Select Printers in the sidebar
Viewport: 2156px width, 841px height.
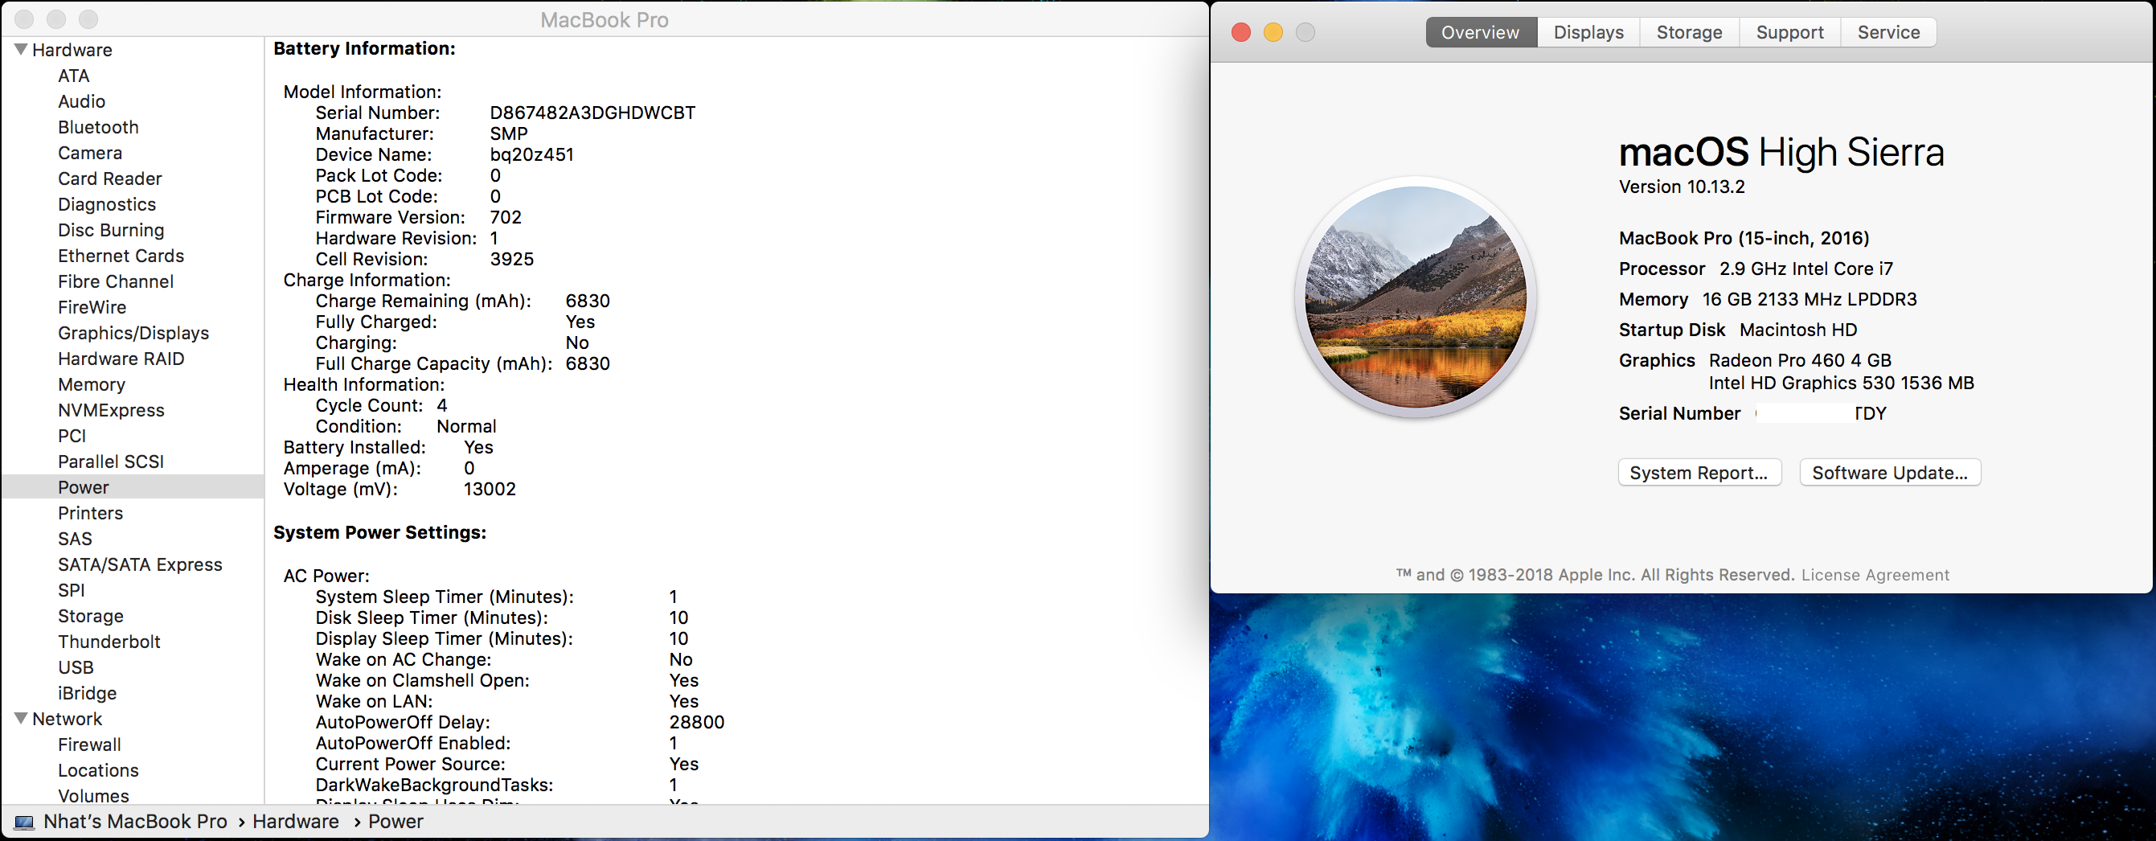pyautogui.click(x=90, y=513)
